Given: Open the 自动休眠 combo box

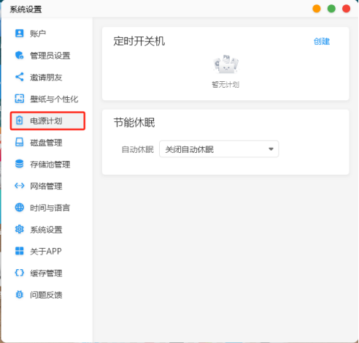Looking at the screenshot, I should tap(219, 149).
